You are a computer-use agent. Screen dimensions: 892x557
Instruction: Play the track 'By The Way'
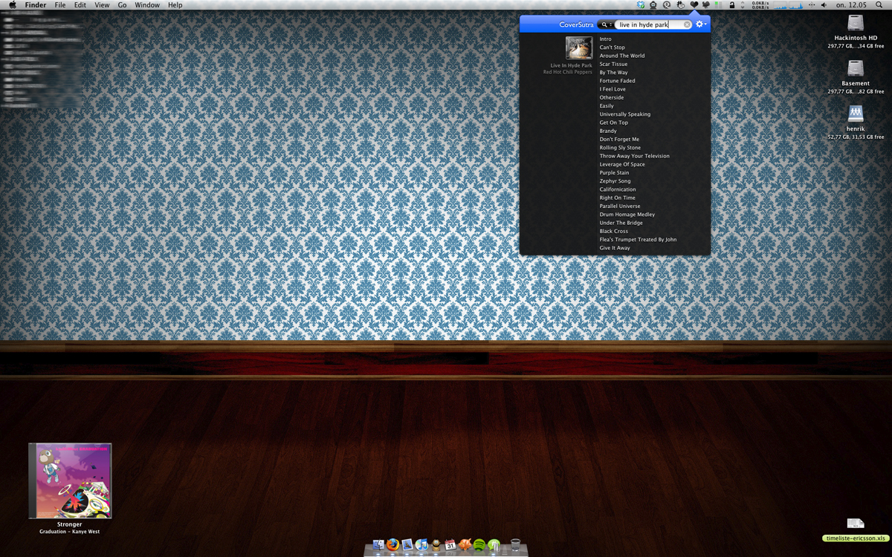614,73
